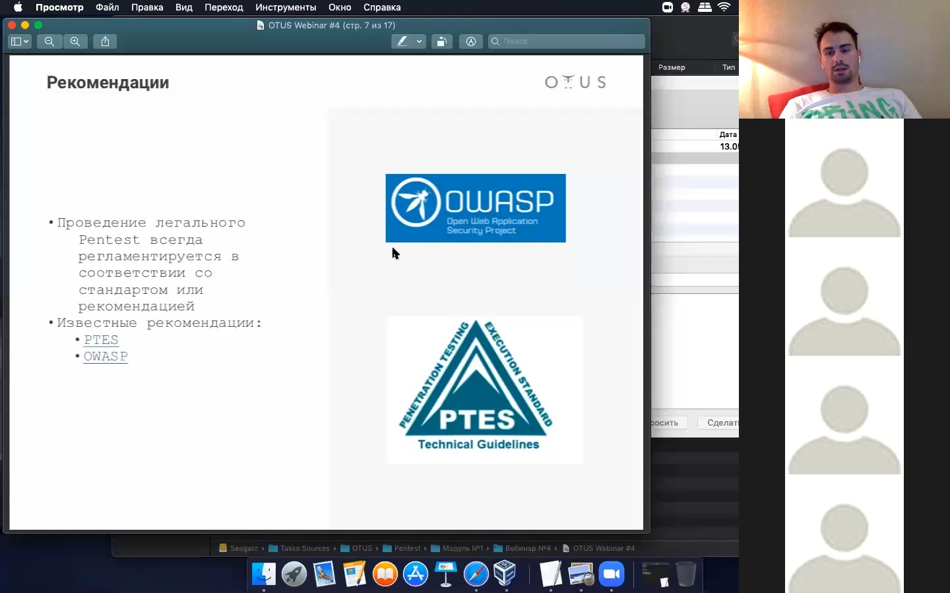950x593 pixels.
Task: Open Safari compass icon in Dock
Action: click(x=476, y=574)
